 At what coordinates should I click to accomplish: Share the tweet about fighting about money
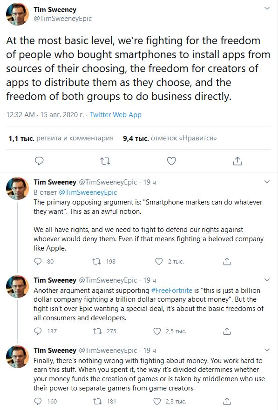227,401
